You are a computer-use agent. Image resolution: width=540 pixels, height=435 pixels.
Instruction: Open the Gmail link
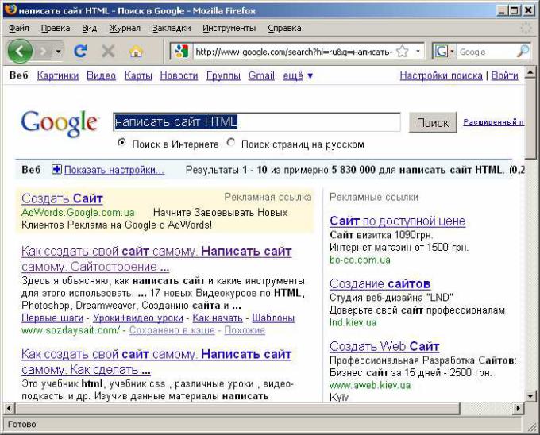[261, 75]
